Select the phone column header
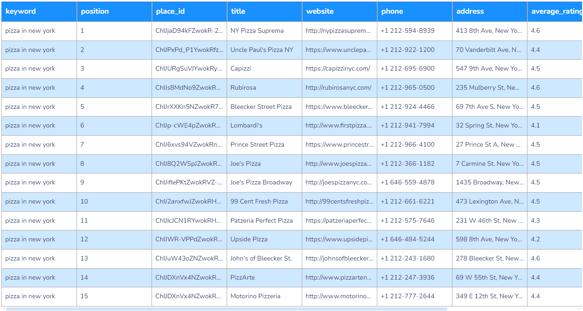The image size is (583, 311). (392, 11)
